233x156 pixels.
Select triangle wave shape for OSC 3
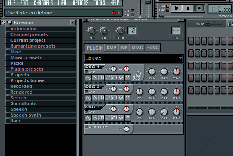tap(95, 118)
